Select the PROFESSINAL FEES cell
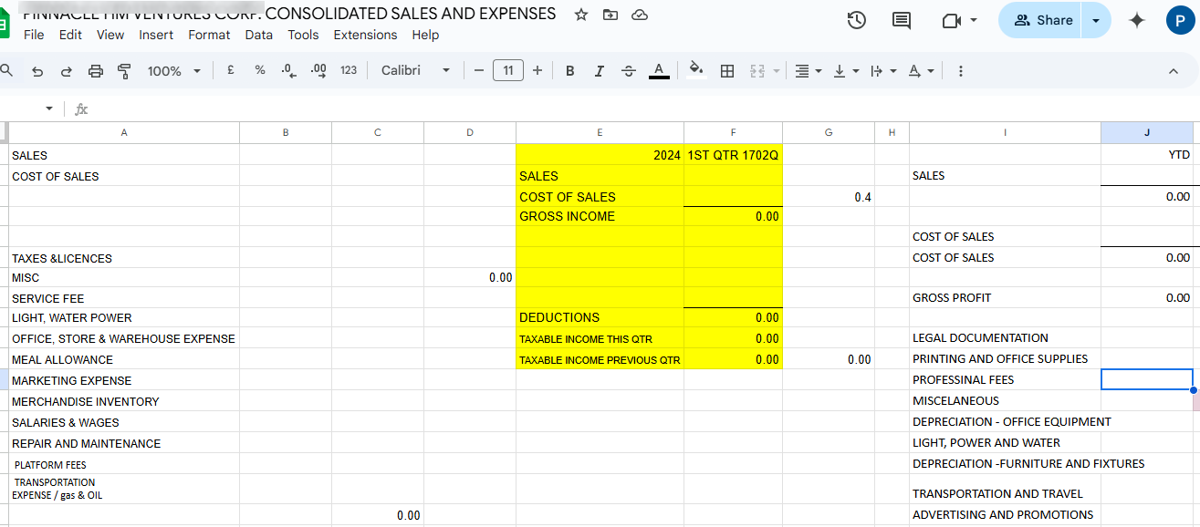The height and width of the screenshot is (527, 1200). (x=1006, y=379)
